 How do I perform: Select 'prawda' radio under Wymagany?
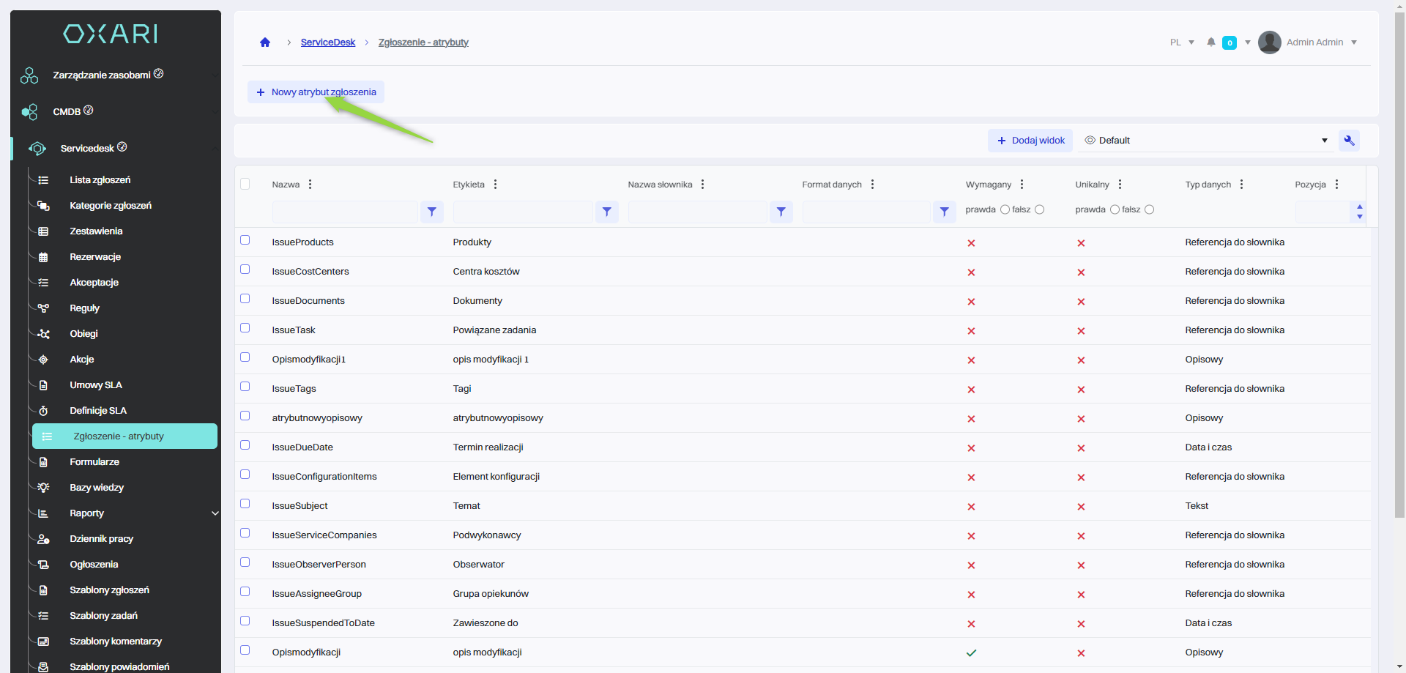tap(1005, 209)
